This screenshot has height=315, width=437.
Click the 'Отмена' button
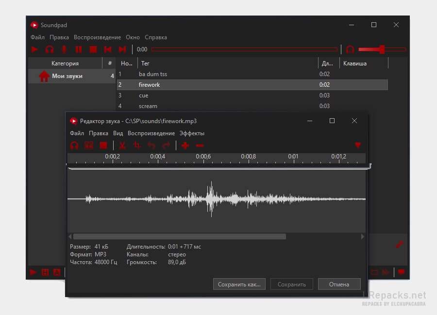tap(339, 284)
